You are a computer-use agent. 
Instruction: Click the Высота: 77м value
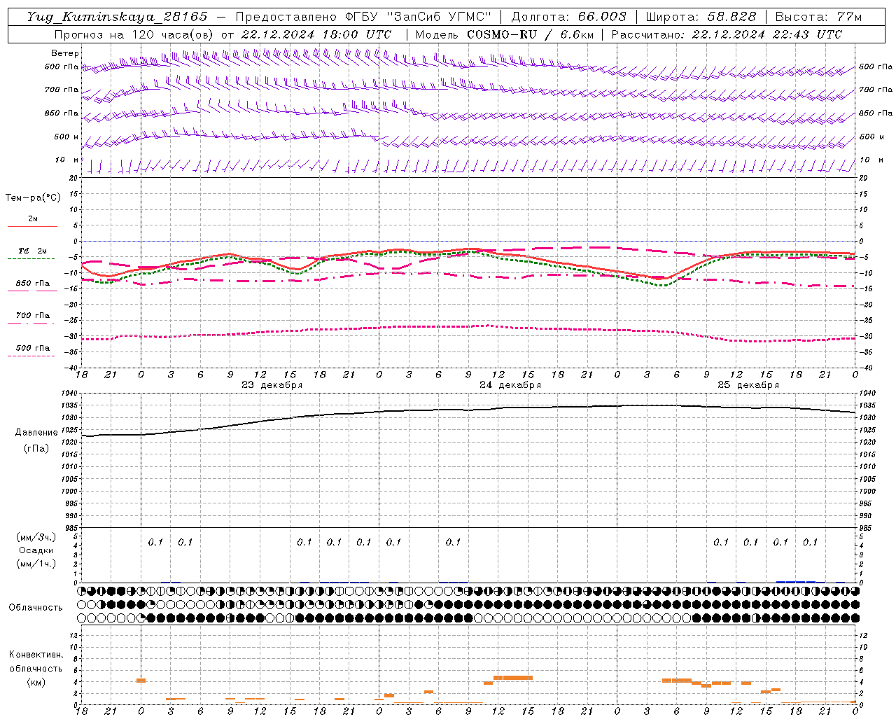[818, 17]
